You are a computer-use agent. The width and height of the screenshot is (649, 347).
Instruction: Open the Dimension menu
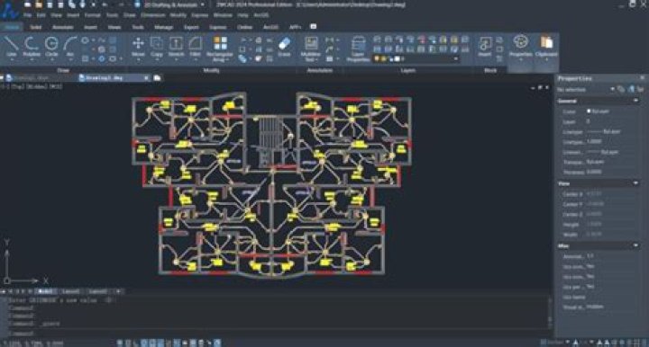click(x=152, y=15)
